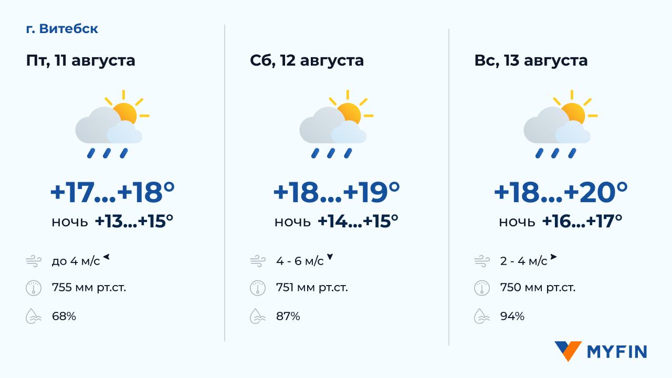This screenshot has width=672, height=378.
Task: Click the wind icon for Friday
Action: click(34, 261)
